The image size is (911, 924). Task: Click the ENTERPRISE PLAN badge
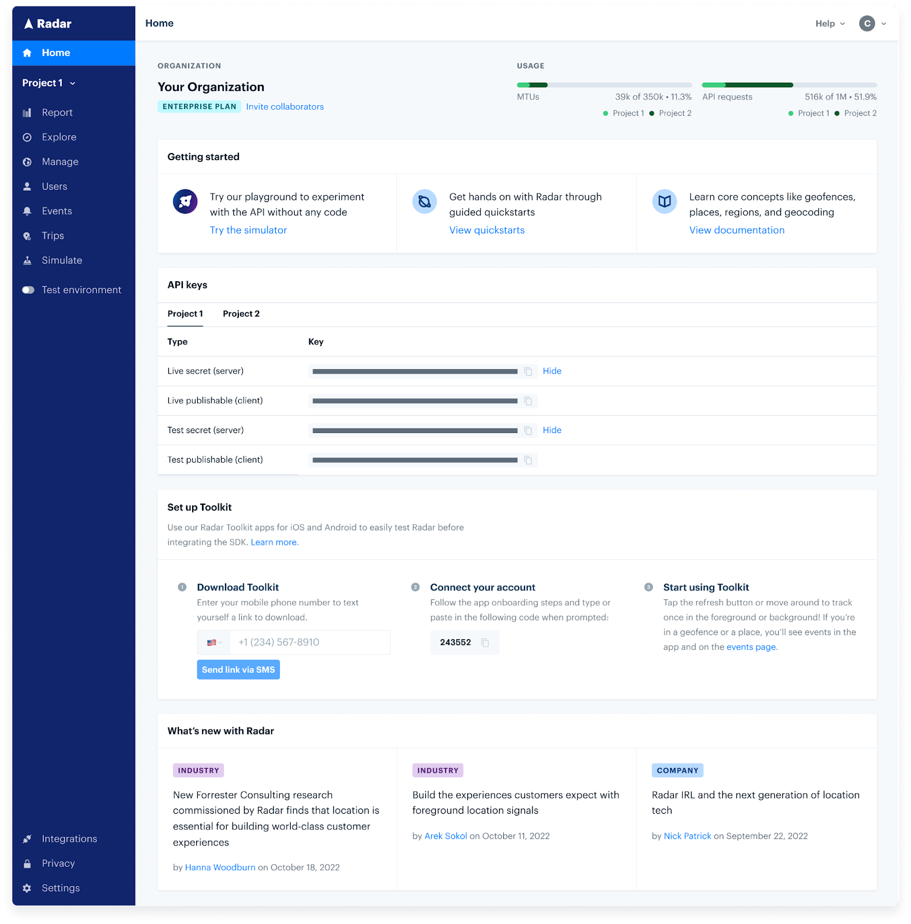point(200,107)
